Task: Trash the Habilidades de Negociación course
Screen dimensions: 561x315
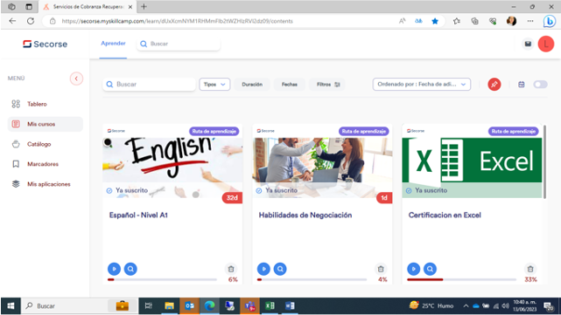Action: [x=381, y=269]
